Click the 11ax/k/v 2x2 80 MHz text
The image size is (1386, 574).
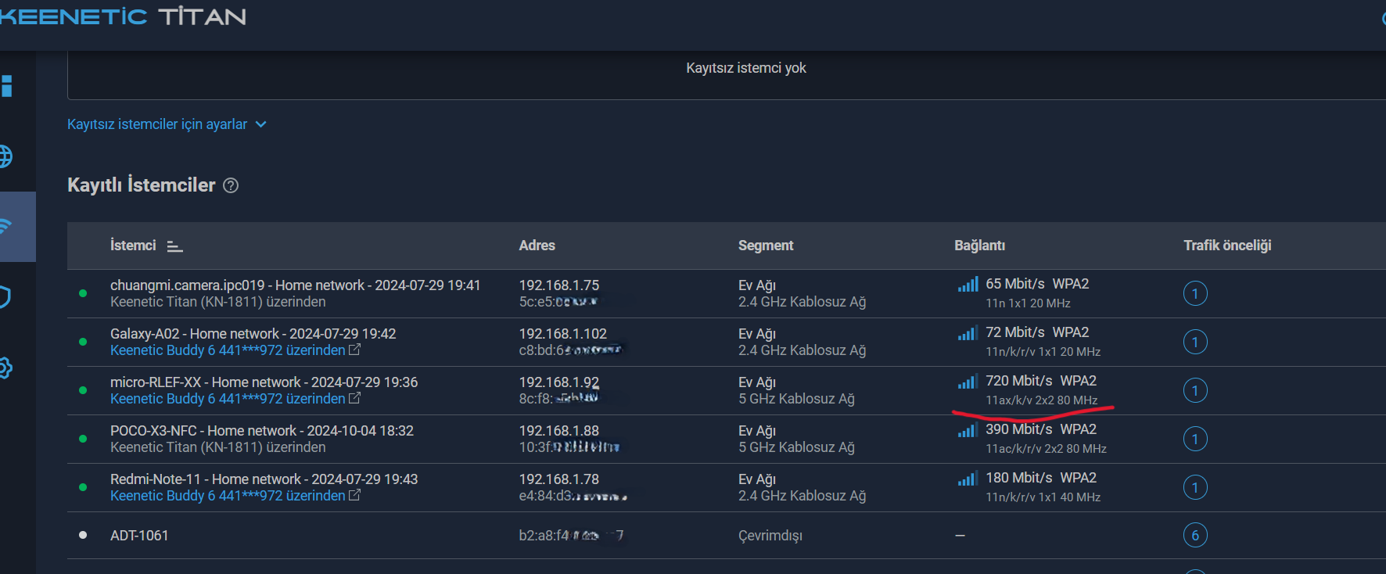[1041, 400]
